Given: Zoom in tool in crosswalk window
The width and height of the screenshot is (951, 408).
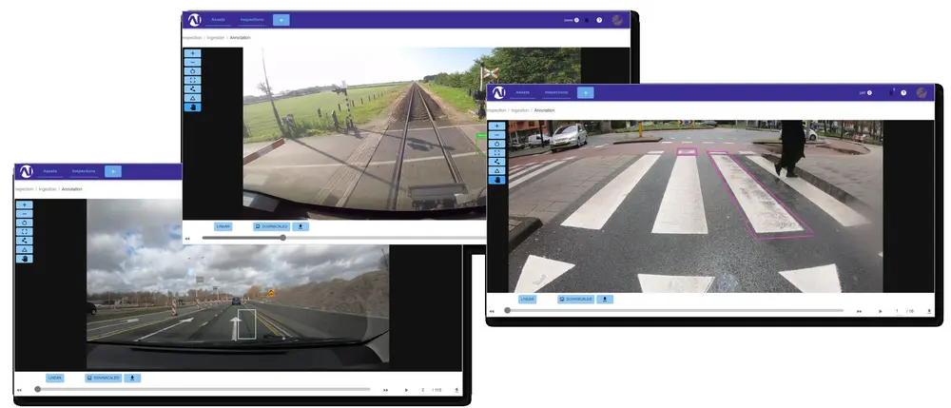Looking at the screenshot, I should [x=496, y=126].
